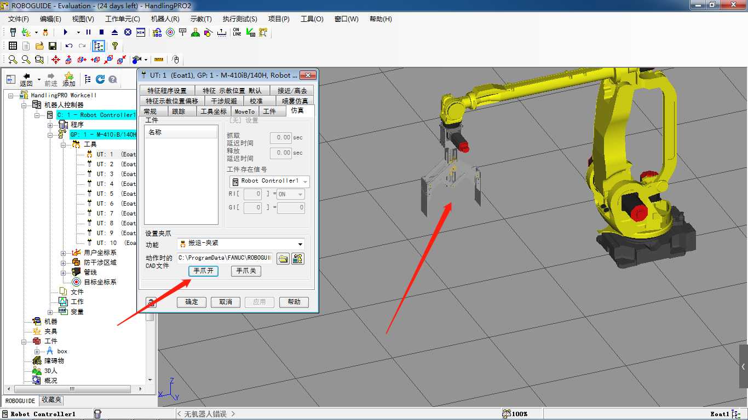Pause the simulation run
The image size is (748, 420).
click(88, 32)
